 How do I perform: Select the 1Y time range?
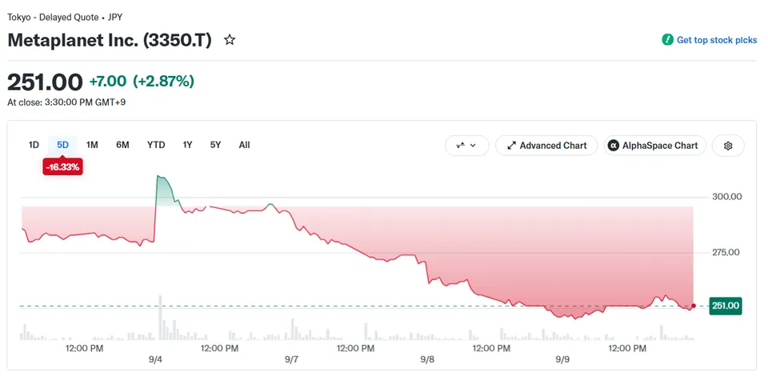(187, 145)
